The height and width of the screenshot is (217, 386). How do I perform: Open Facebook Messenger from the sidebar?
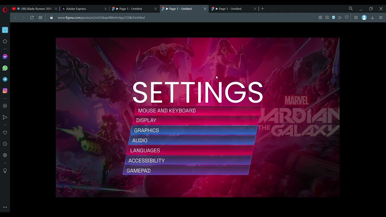click(5, 56)
